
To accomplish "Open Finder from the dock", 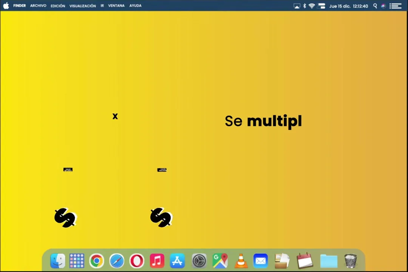I will pyautogui.click(x=57, y=261).
